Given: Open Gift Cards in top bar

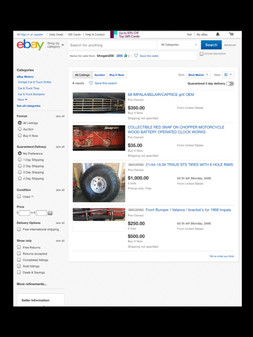Looking at the screenshot, I should pyautogui.click(x=74, y=34).
